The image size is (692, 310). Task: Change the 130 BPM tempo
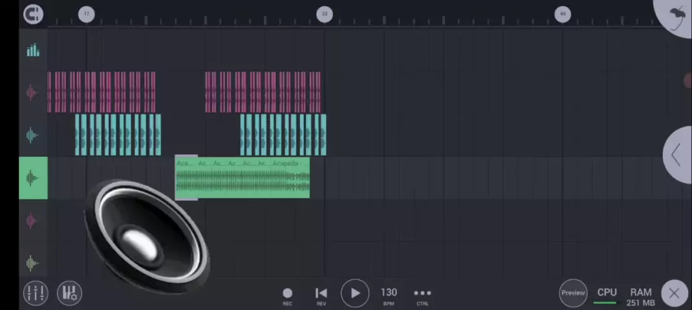tap(389, 296)
